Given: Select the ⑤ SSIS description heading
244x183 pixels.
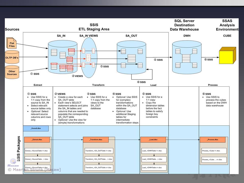Looking at the screenshot, I should [x=147, y=94].
